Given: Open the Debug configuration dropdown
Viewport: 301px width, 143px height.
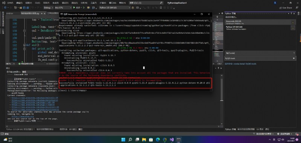Looking at the screenshot, I should 49,7.
